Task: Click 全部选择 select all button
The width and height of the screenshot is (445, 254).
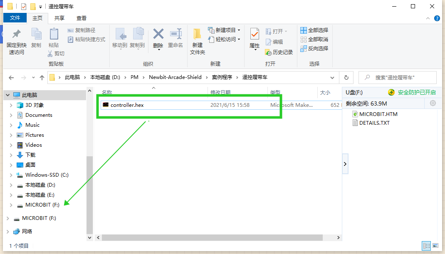Action: [x=314, y=30]
